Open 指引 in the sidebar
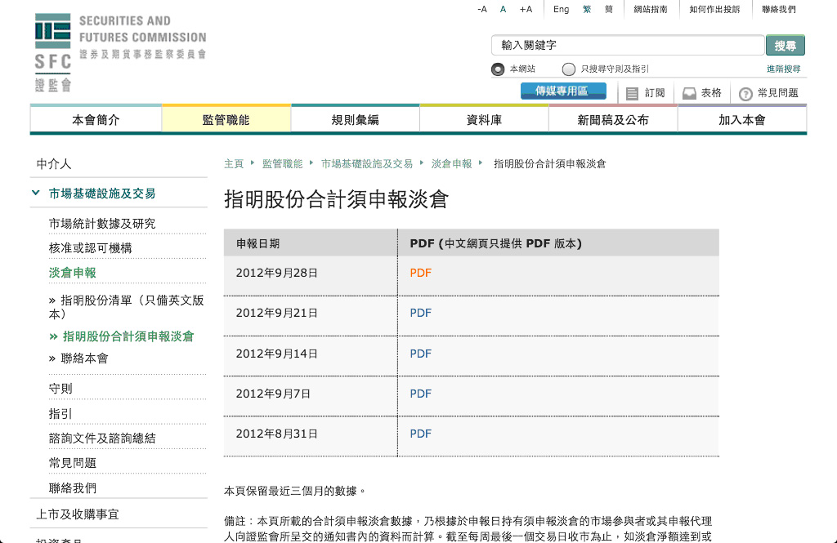The image size is (837, 543). 60,414
